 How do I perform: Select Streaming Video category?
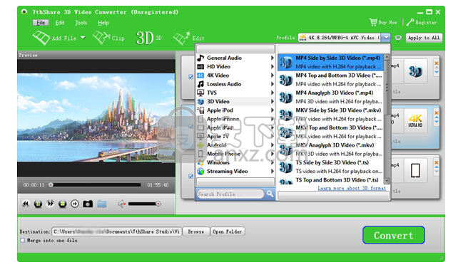coord(235,172)
